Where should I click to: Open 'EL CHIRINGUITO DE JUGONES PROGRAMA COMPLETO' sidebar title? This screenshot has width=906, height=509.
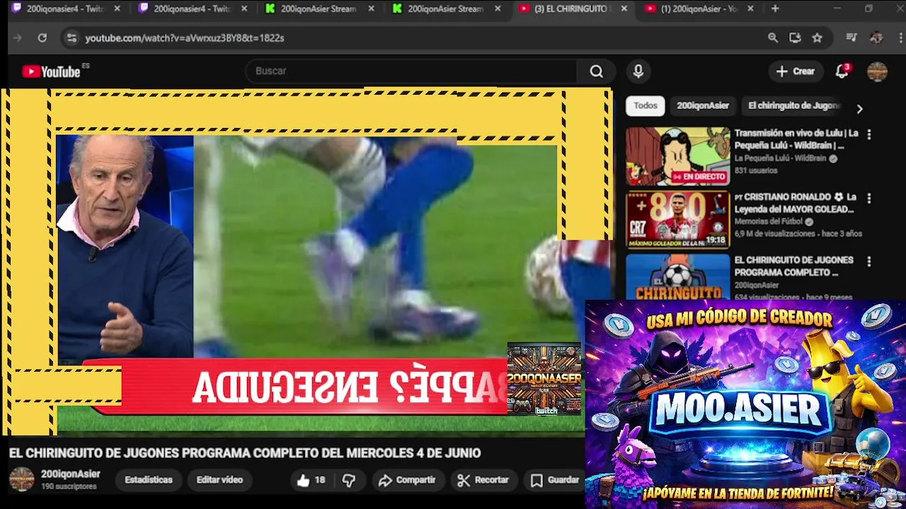[793, 266]
